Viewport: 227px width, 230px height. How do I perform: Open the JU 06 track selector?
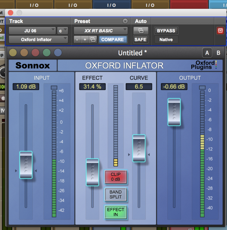[32, 31]
